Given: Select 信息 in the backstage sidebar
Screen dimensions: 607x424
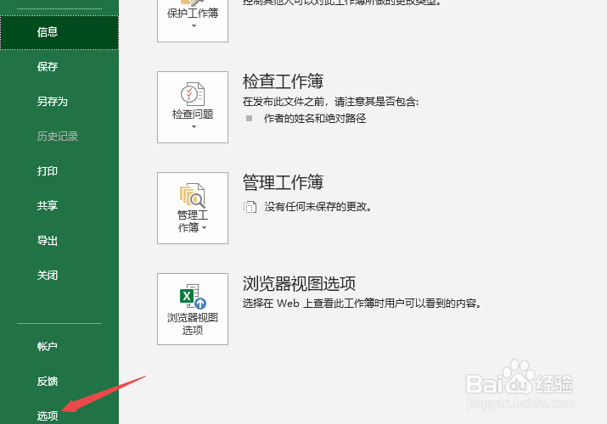Looking at the screenshot, I should click(x=59, y=32).
